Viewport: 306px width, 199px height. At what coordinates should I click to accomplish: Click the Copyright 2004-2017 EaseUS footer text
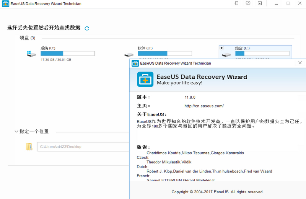pos(217,192)
